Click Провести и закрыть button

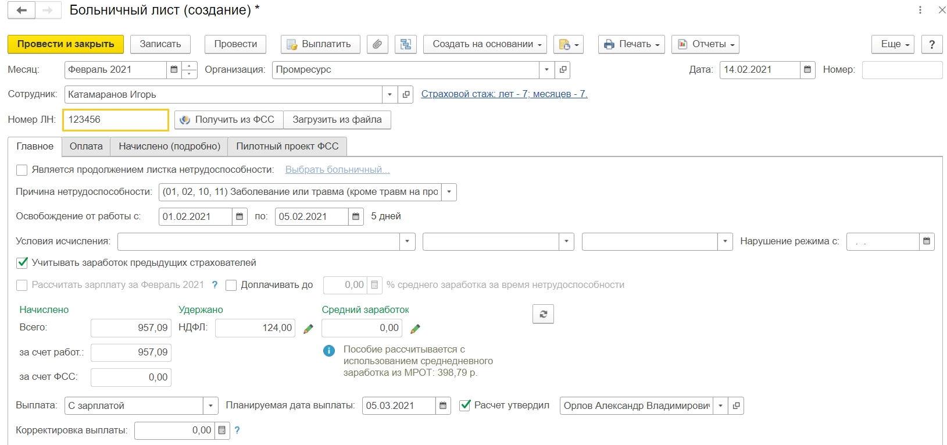coord(66,44)
